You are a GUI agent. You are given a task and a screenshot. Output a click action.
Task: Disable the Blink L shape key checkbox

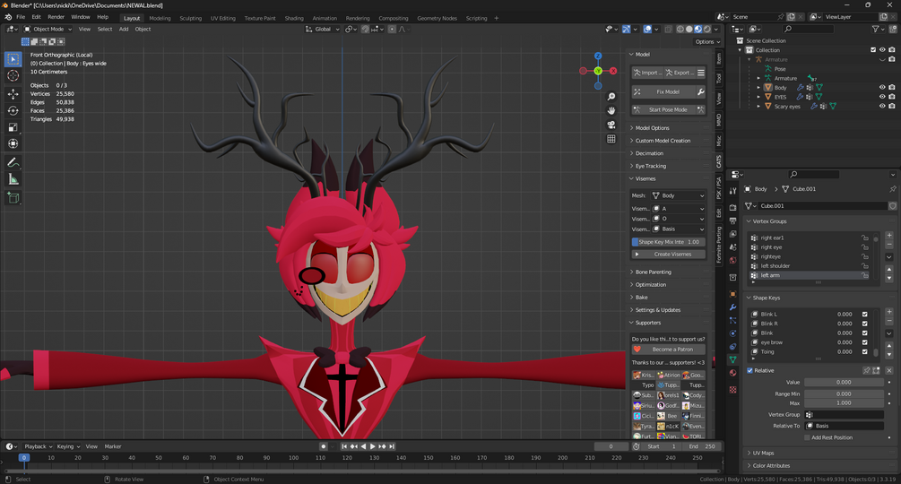(864, 315)
